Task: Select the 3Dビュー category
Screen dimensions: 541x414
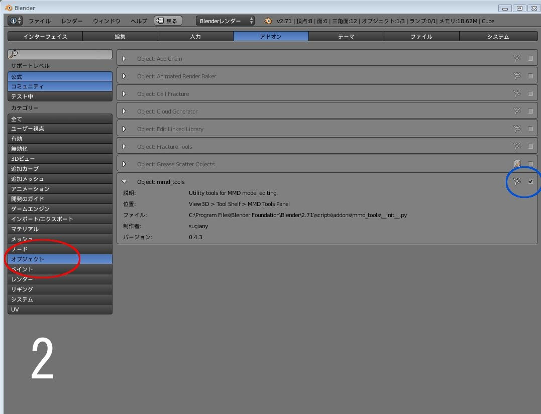Action: pyautogui.click(x=60, y=159)
